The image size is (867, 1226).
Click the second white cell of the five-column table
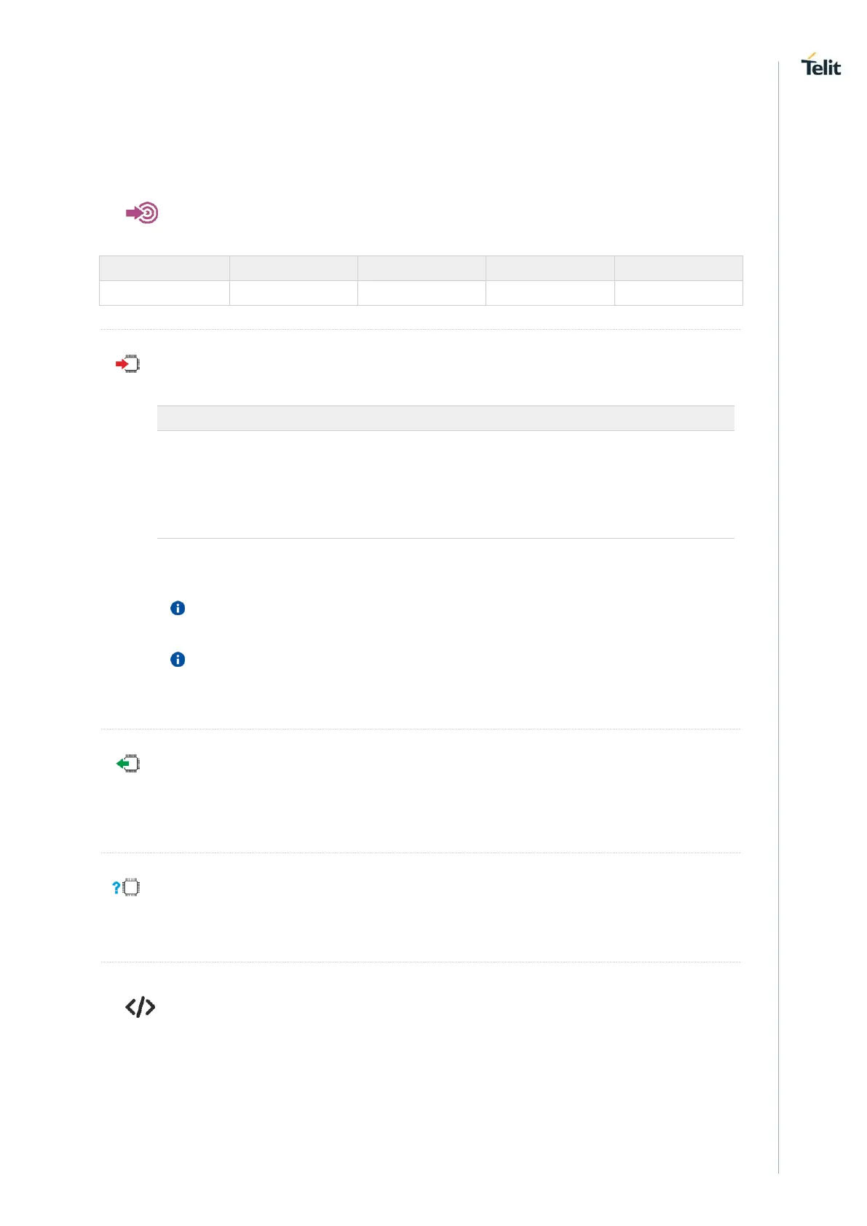pyautogui.click(x=293, y=293)
